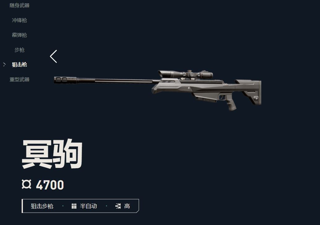
Task: Select the highlighted 狙击枪 category
Action: 19,65
